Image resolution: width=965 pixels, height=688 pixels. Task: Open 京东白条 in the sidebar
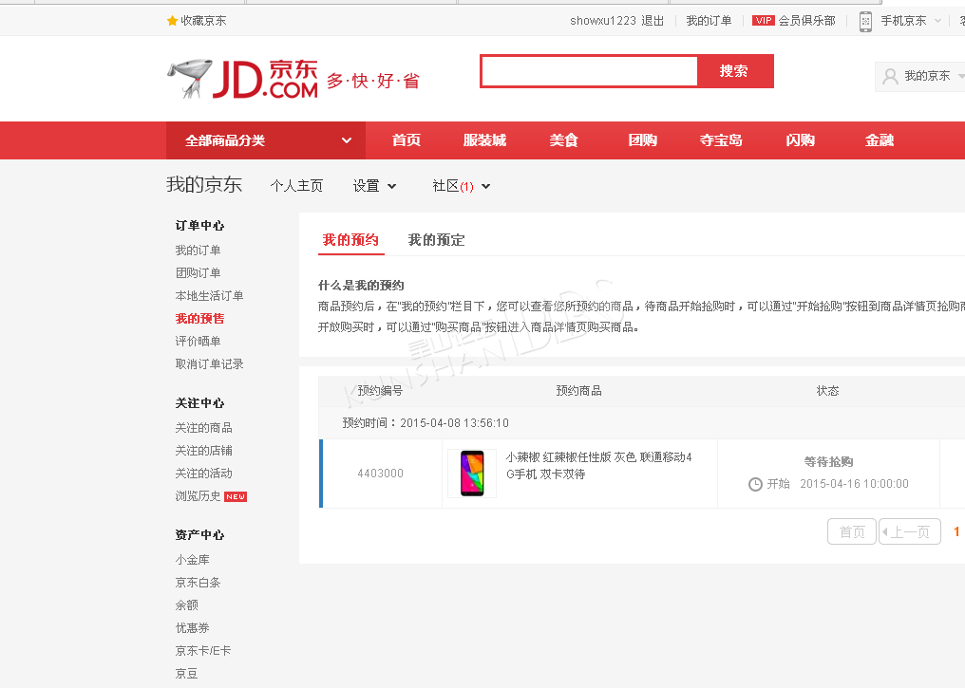(x=198, y=583)
